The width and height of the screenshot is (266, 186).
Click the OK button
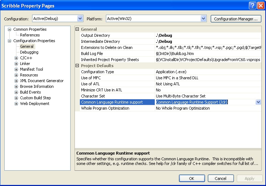(x=192, y=179)
